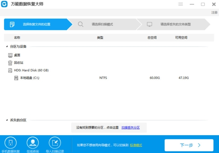Click the NTFS type cell
The height and width of the screenshot is (153, 219).
(x=103, y=78)
